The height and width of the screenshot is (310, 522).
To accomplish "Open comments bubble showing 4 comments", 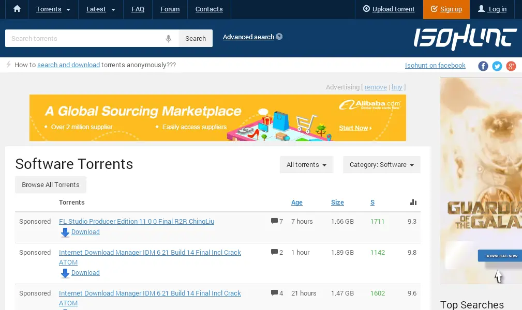I will point(274,293).
